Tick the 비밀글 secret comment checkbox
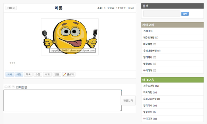The height and width of the screenshot is (124, 207). pos(17,87)
